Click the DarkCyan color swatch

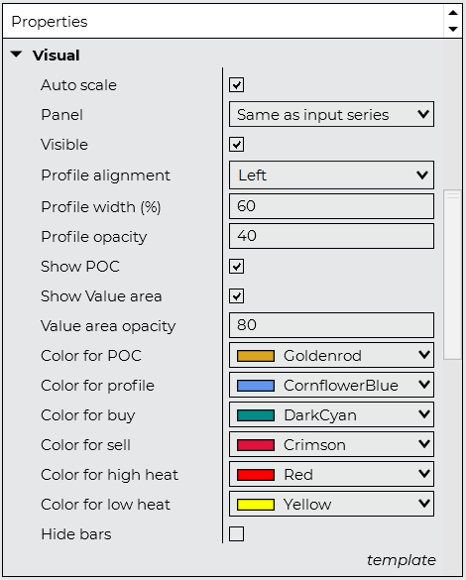(256, 415)
